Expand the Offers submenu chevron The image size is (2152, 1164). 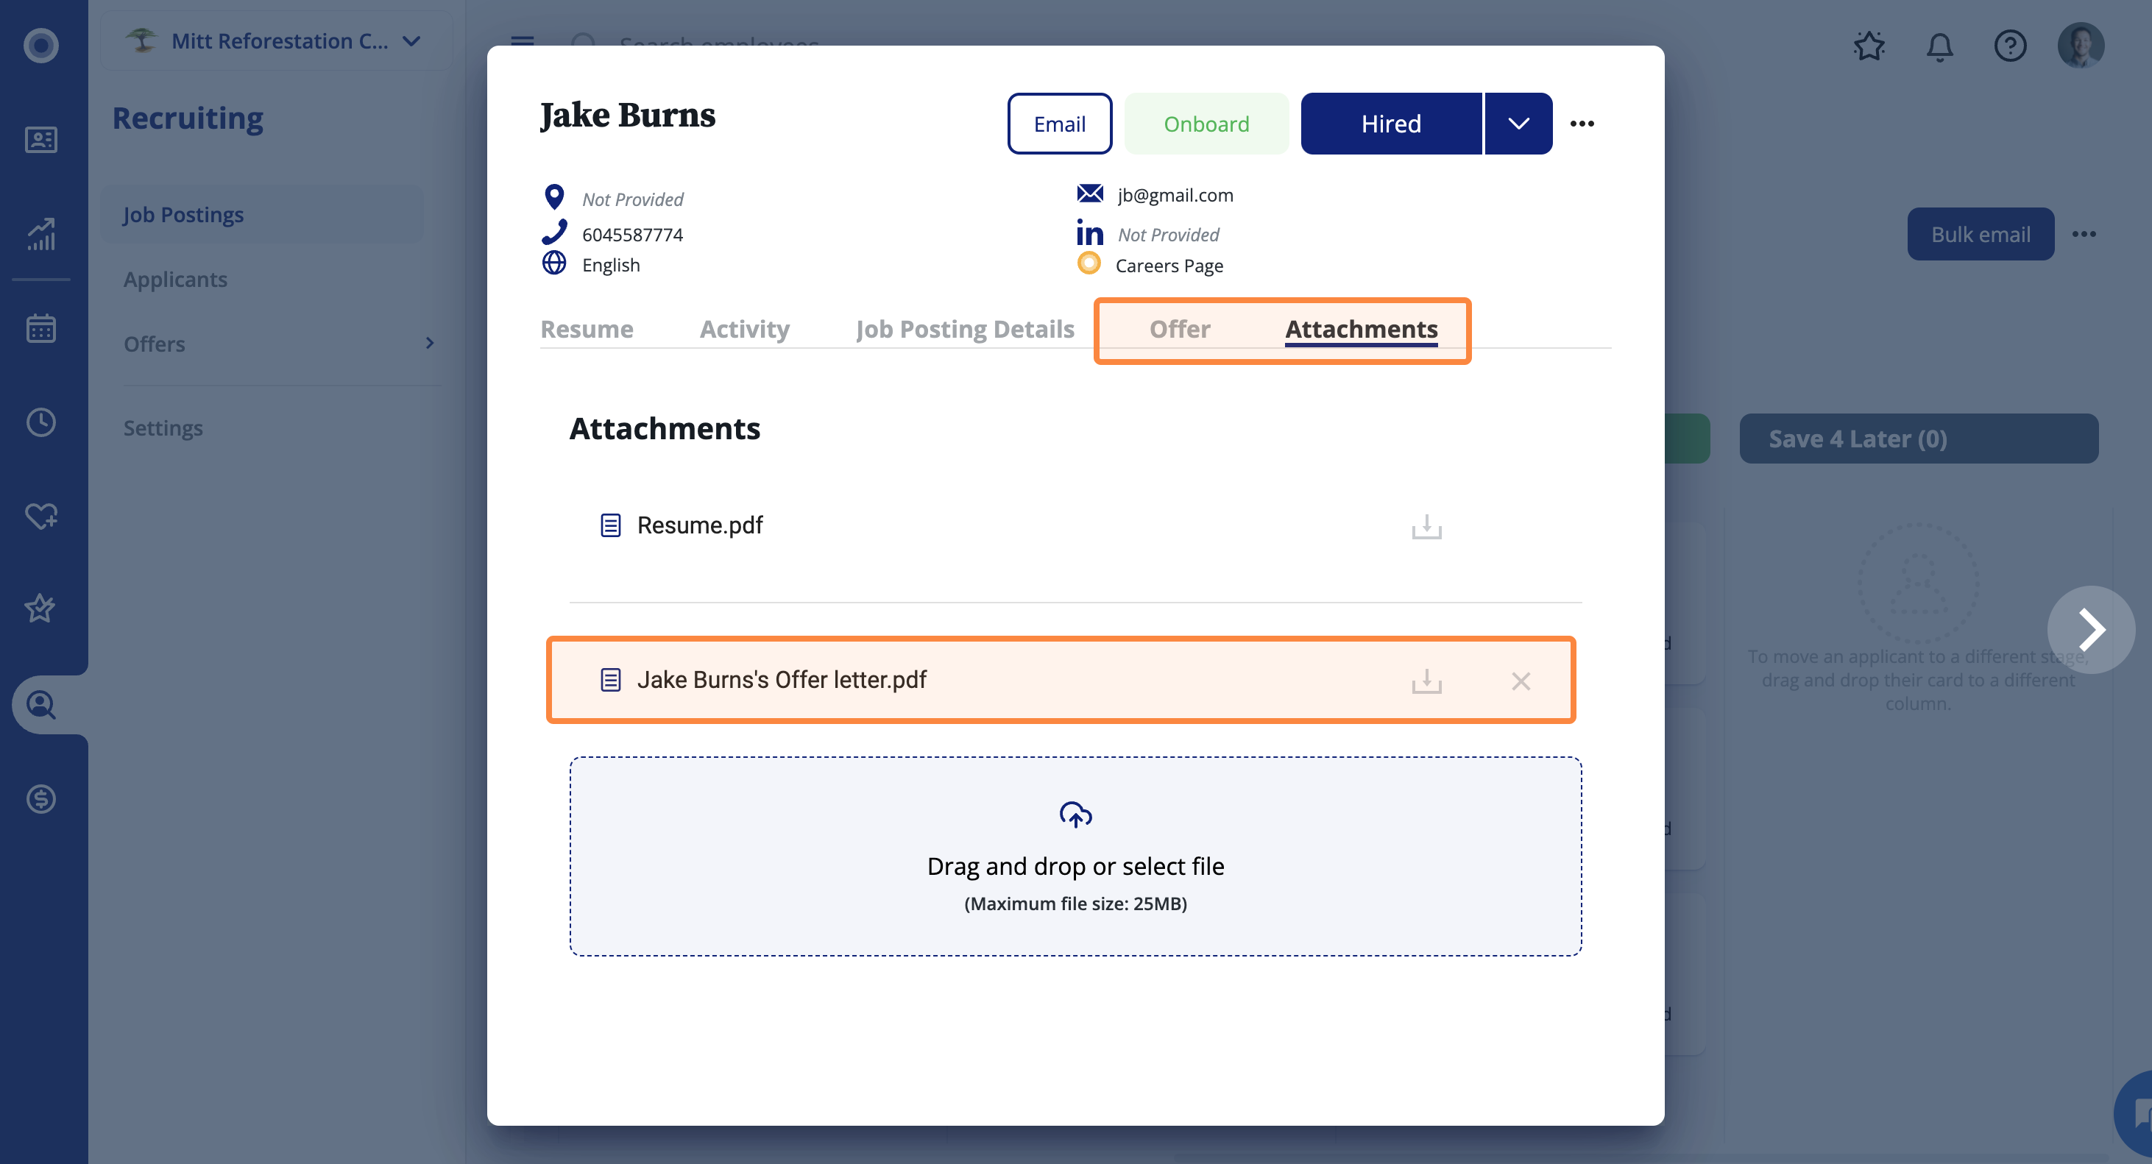click(429, 343)
